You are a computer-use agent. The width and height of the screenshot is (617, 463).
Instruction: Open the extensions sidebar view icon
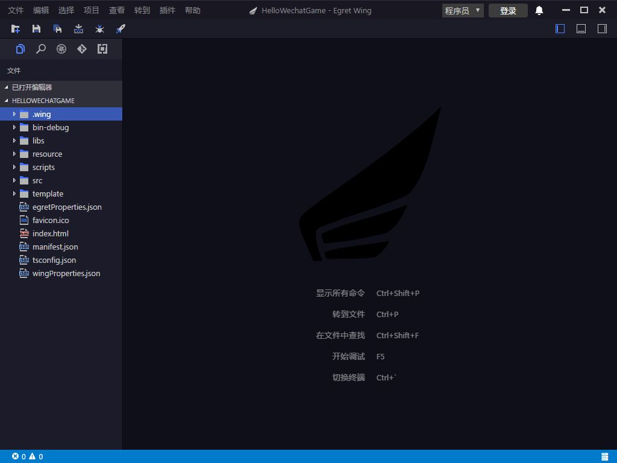pos(102,49)
